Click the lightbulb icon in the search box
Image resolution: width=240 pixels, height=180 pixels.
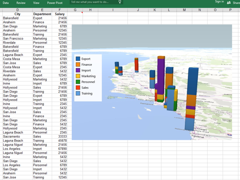(120, 2)
